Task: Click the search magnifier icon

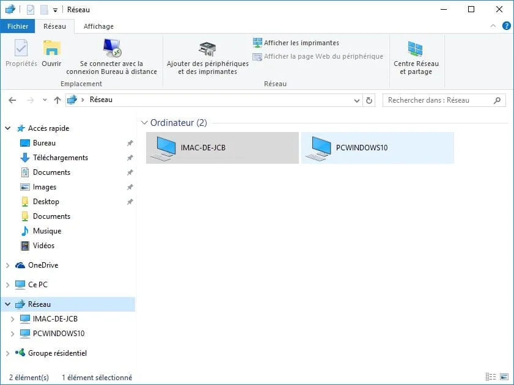Action: pyautogui.click(x=497, y=100)
